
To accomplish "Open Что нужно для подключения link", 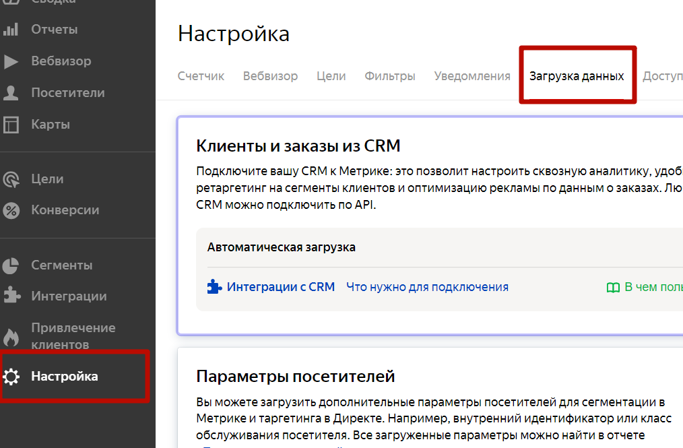I will tap(427, 287).
